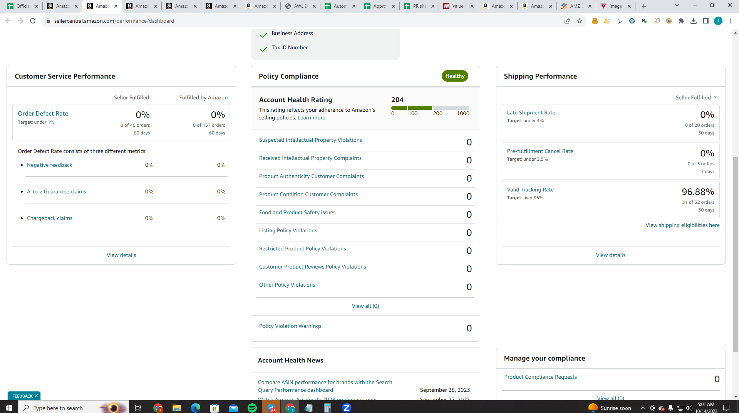The width and height of the screenshot is (739, 413).
Task: Open Product Authenticity Customer Complaints
Action: (311, 176)
